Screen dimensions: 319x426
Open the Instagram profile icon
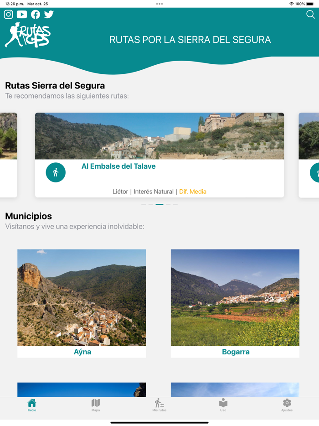pos(8,15)
